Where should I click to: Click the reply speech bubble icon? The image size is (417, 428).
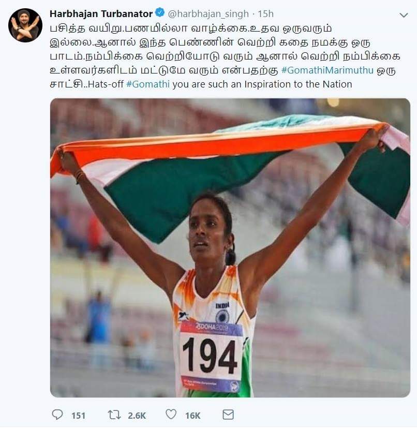point(57,415)
